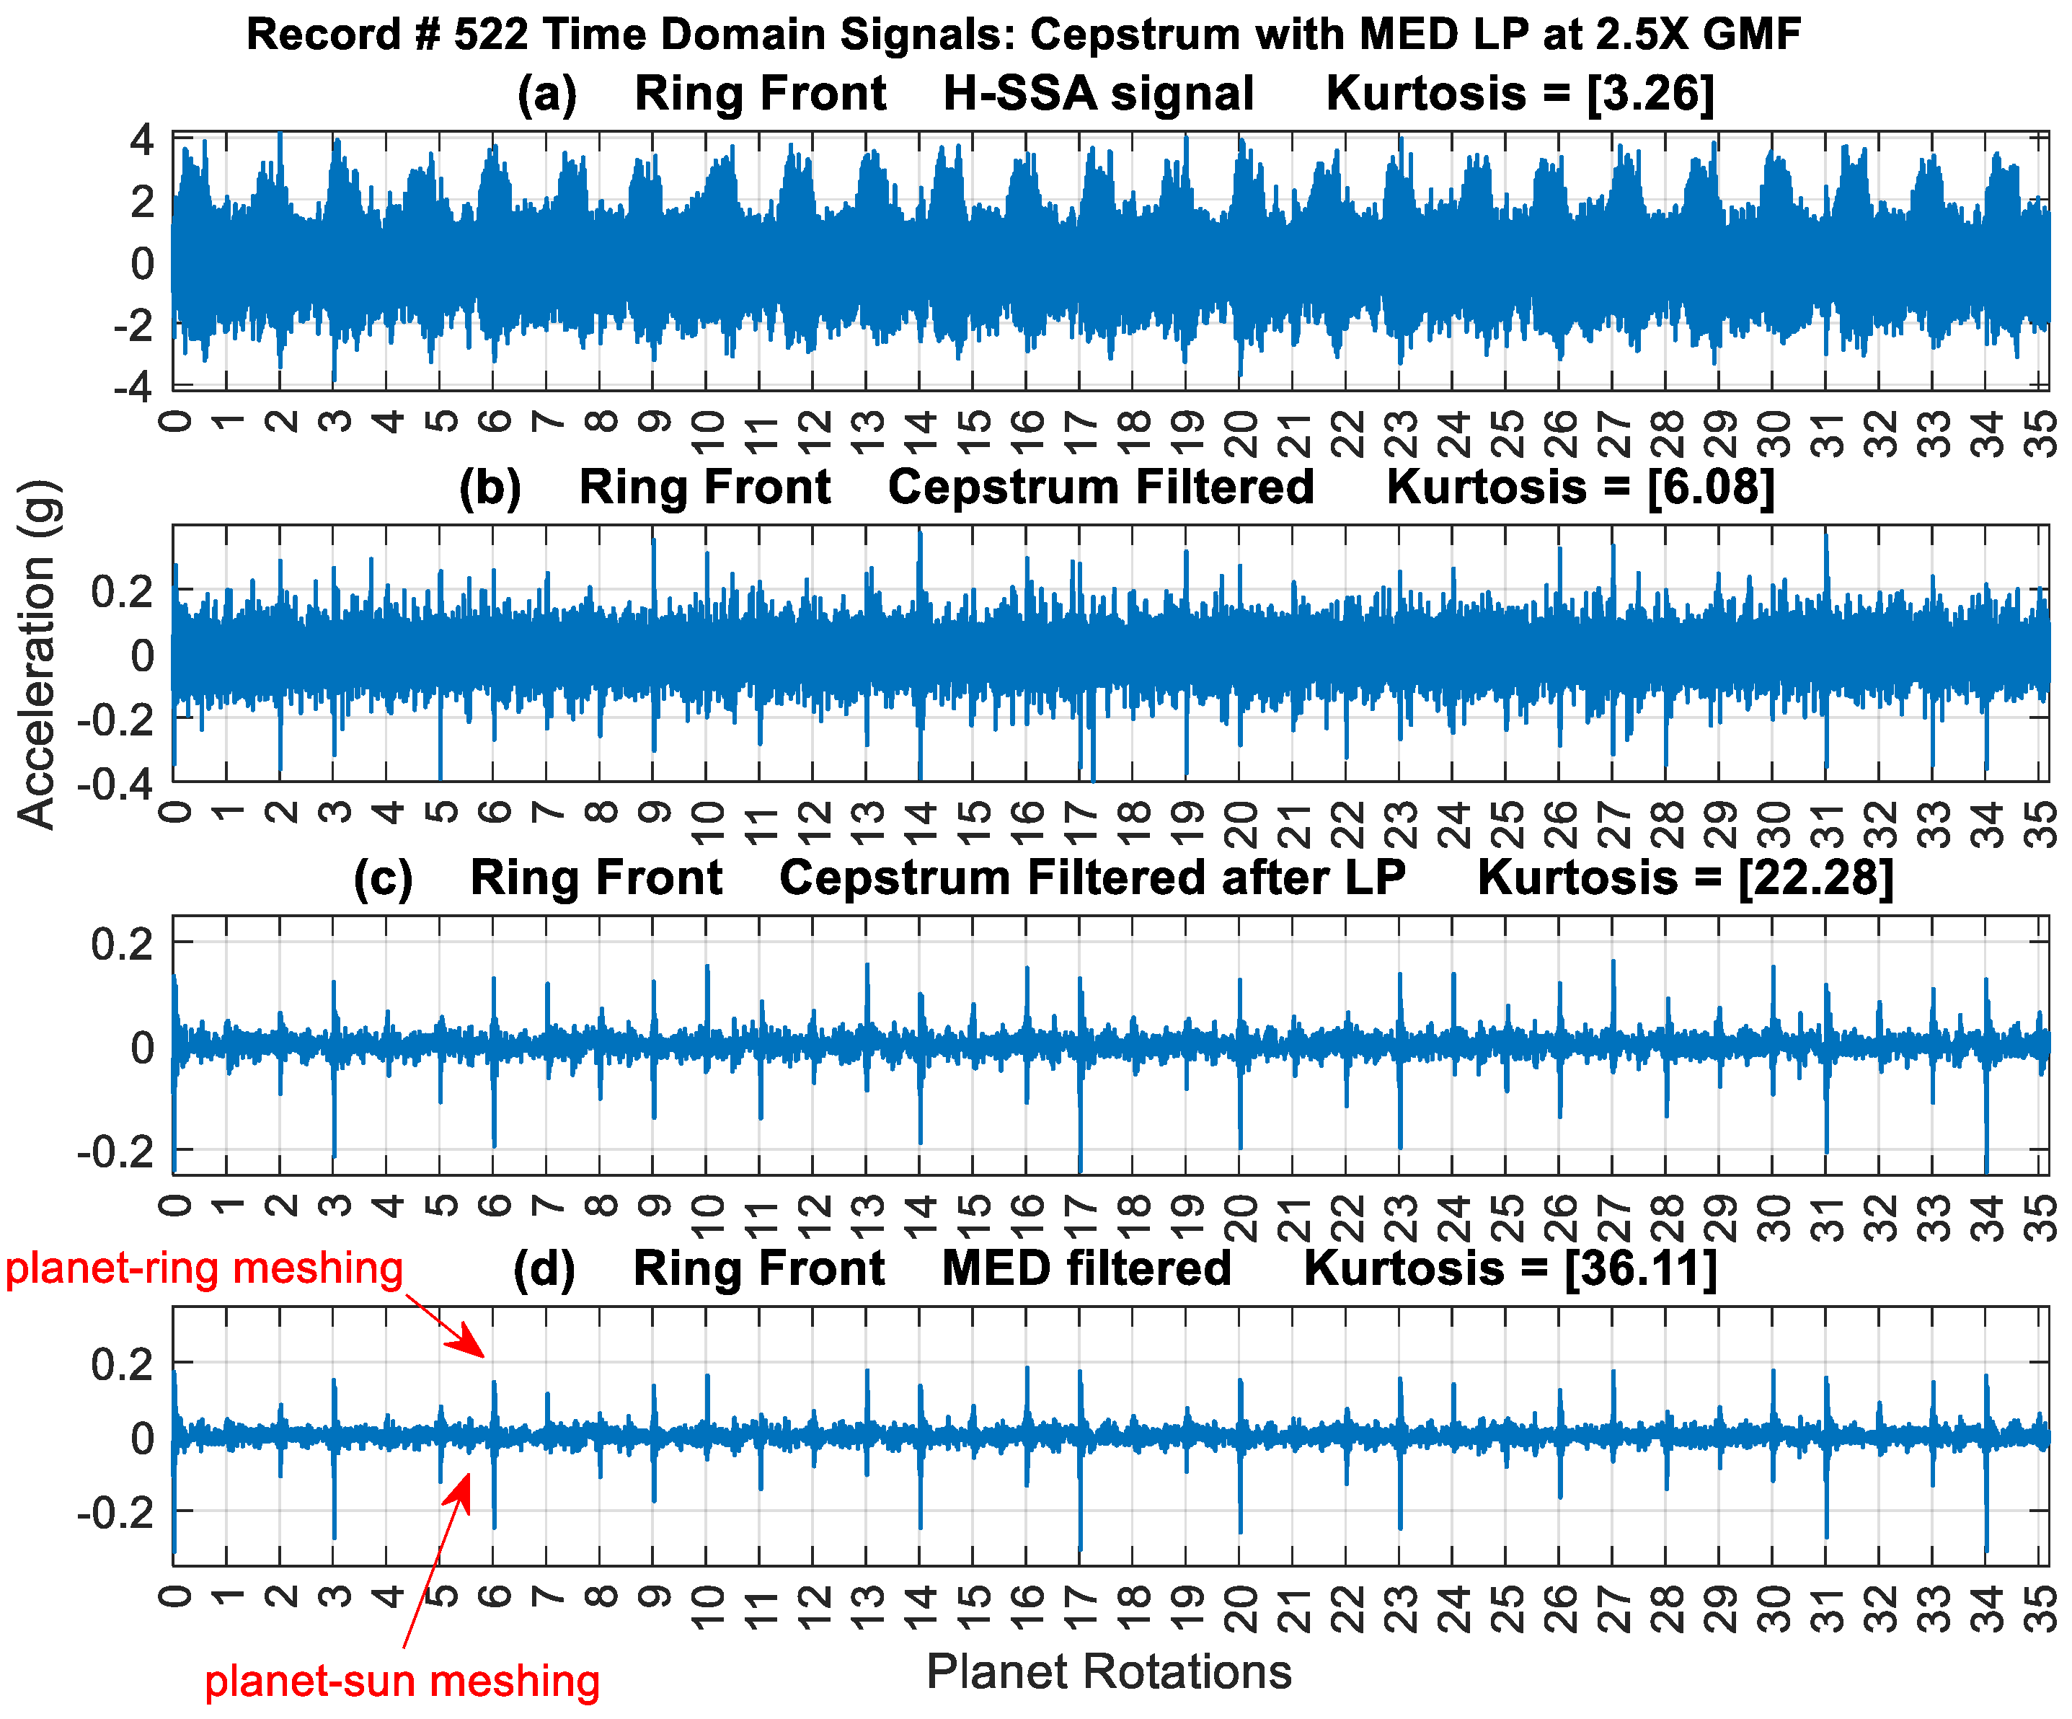Image resolution: width=2072 pixels, height=1719 pixels.
Task: Click the MED filtered waveform plot (d)
Action: (1111, 1436)
